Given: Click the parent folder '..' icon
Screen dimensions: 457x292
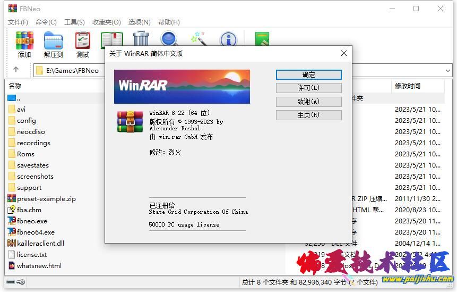Looking at the screenshot, I should coord(12,98).
